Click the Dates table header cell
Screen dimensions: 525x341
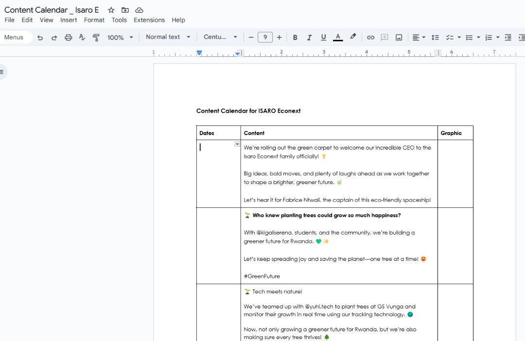218,133
